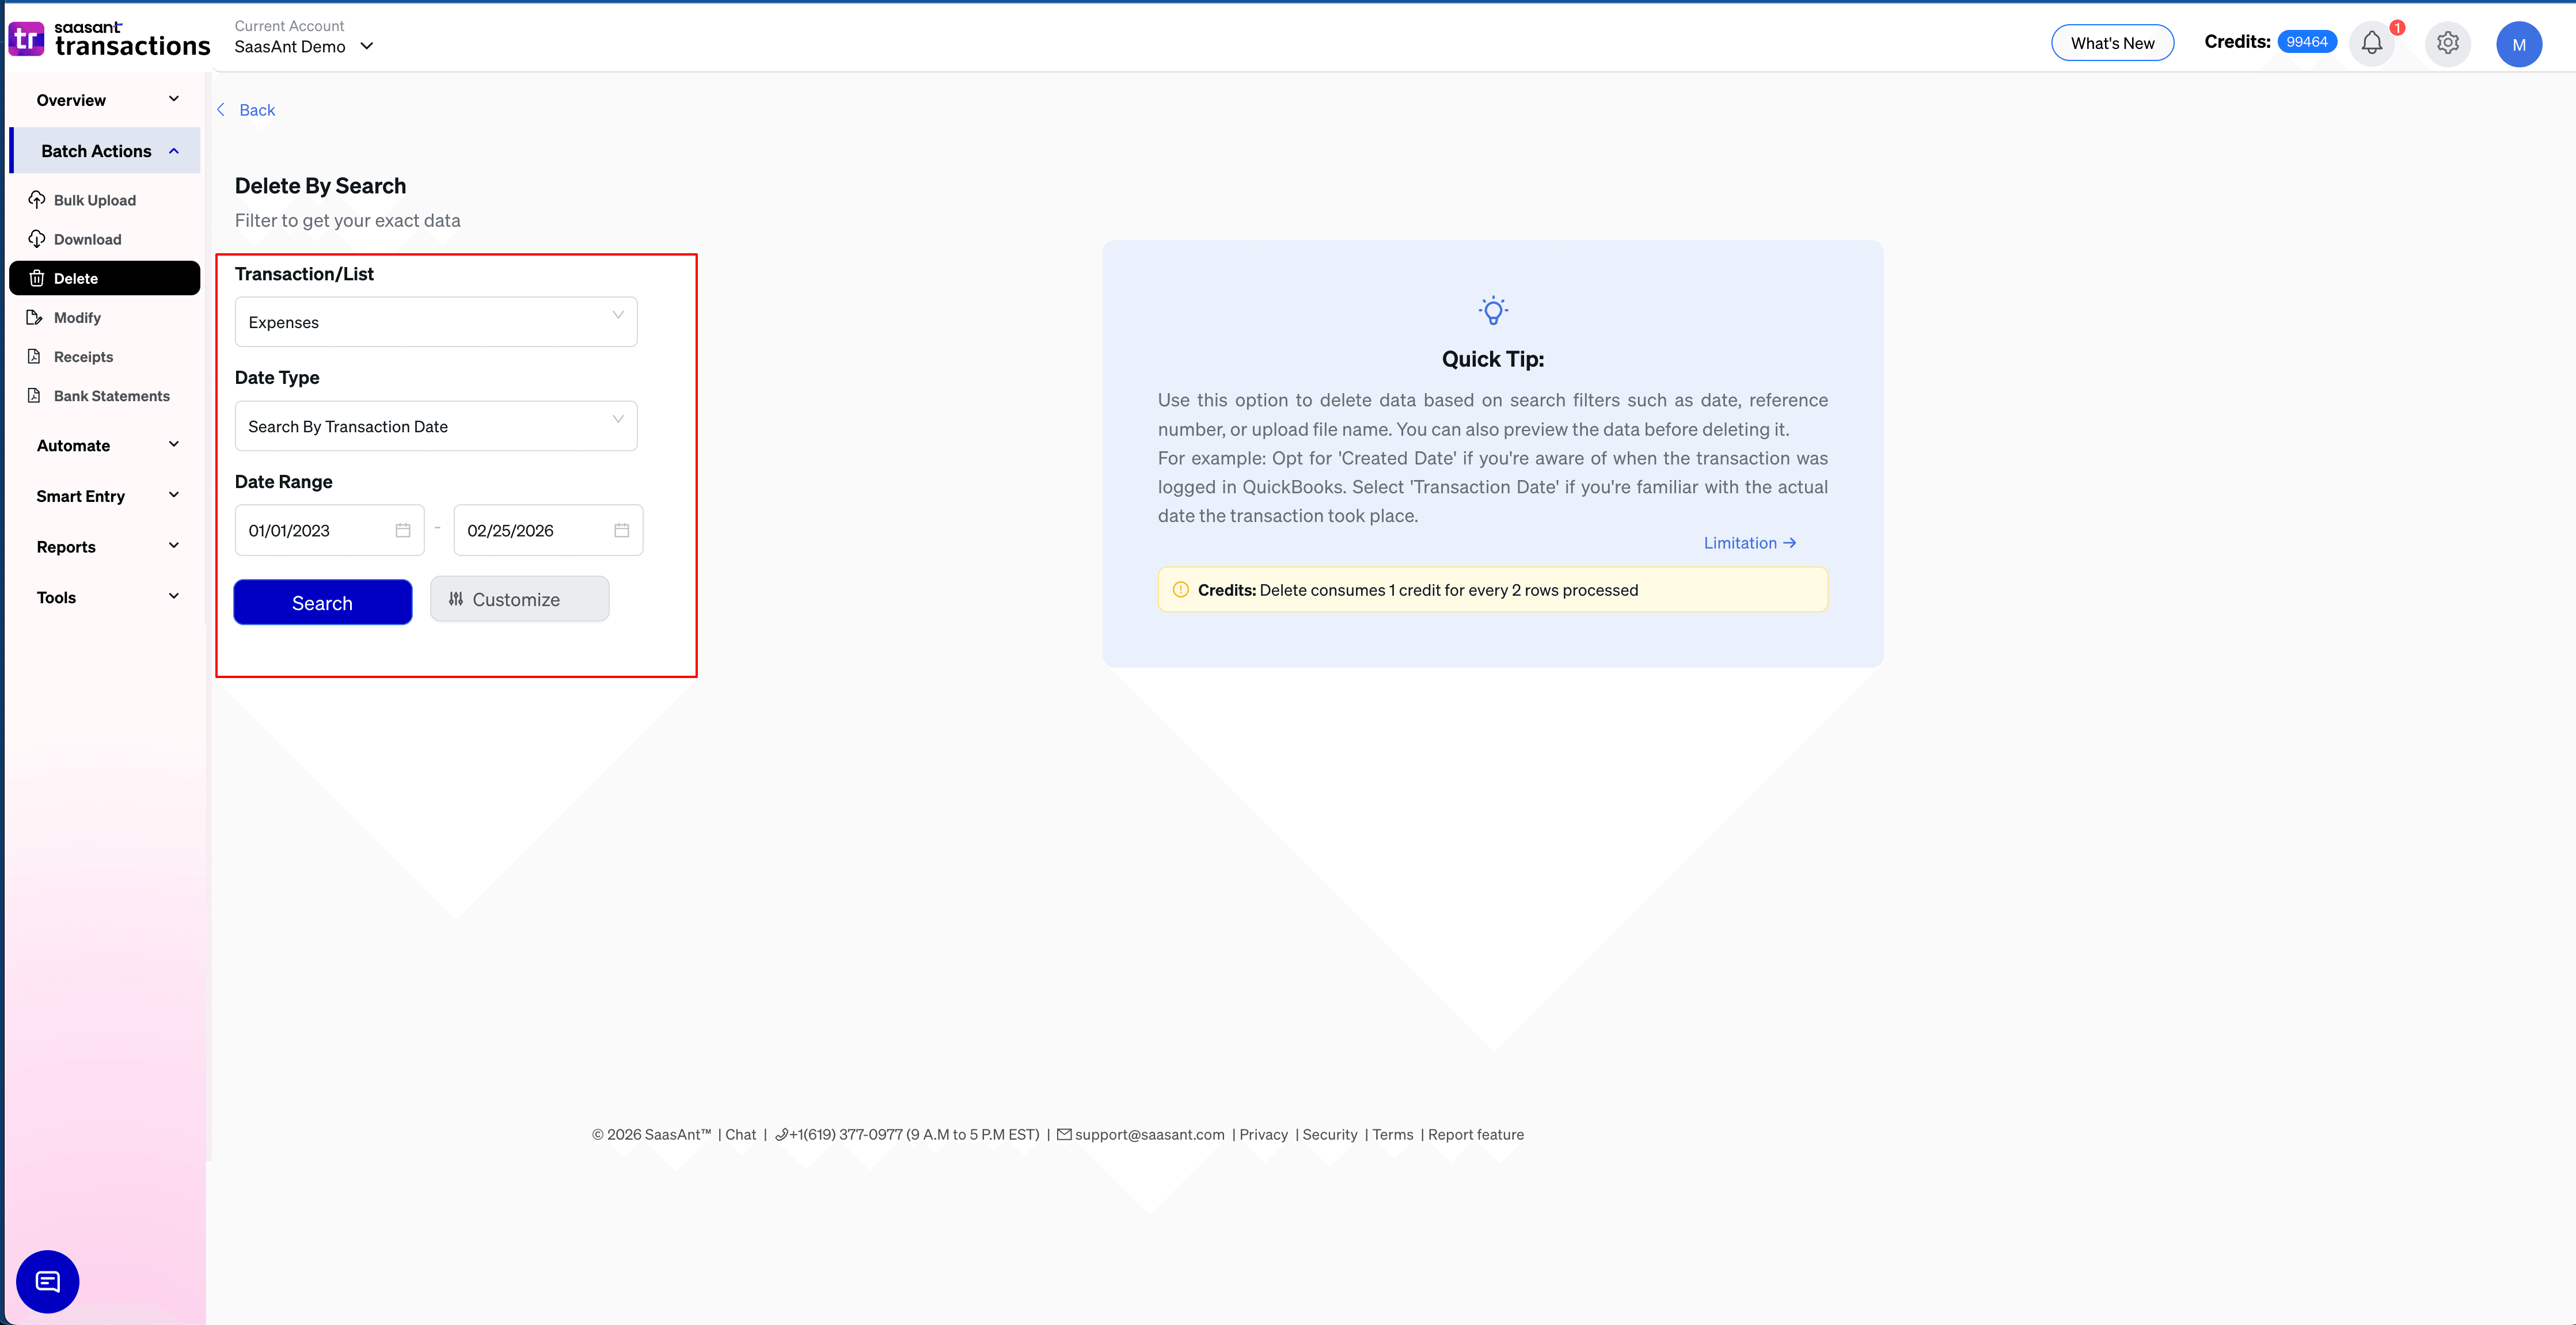
Task: Open Bulk Upload in the sidebar
Action: 94,200
